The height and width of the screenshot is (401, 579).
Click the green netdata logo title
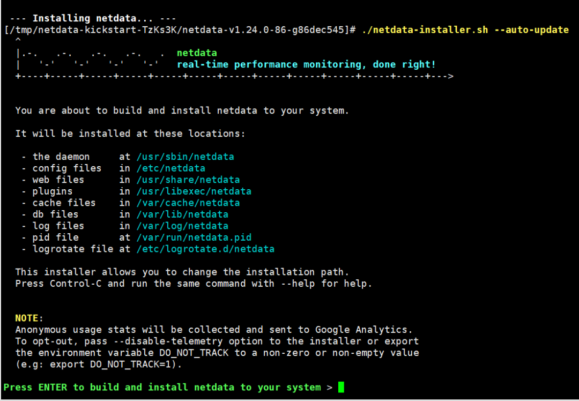197,53
